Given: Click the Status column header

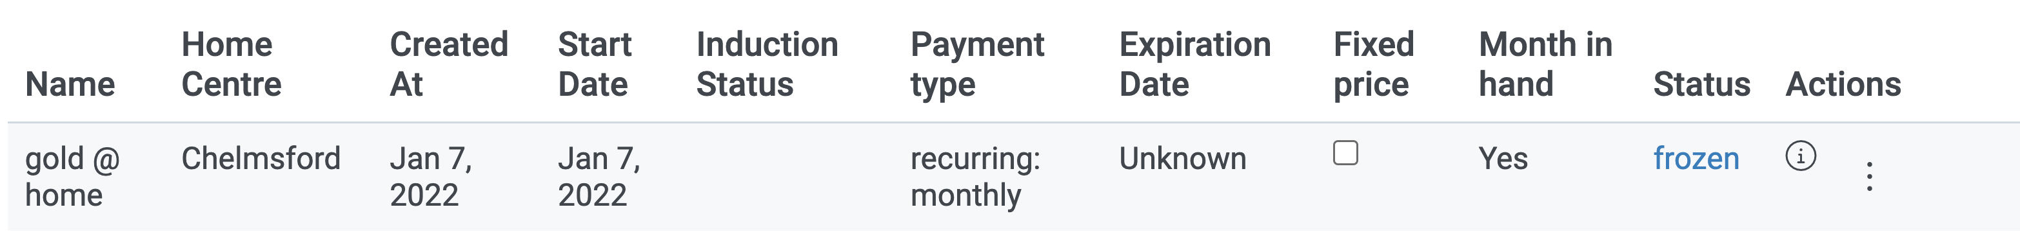Looking at the screenshot, I should tap(1701, 84).
